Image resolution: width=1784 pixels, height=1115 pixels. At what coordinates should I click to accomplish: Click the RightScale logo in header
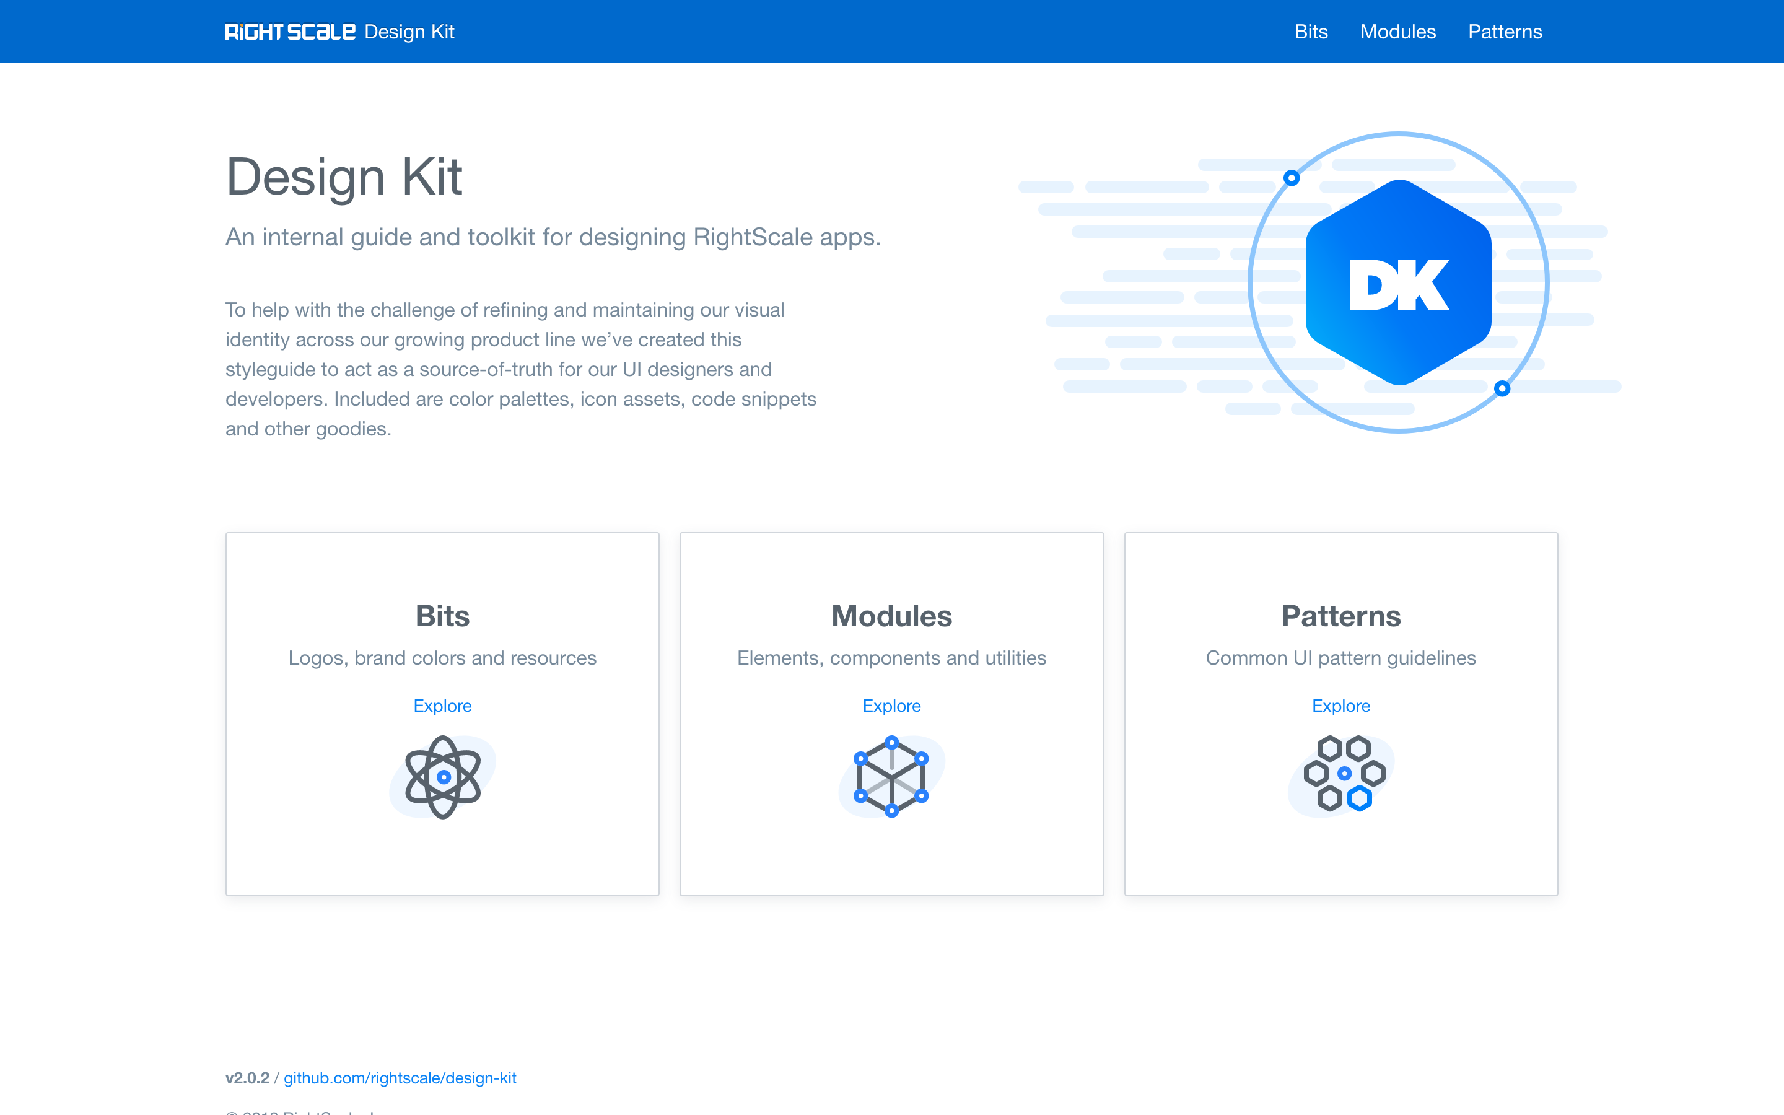pyautogui.click(x=290, y=32)
